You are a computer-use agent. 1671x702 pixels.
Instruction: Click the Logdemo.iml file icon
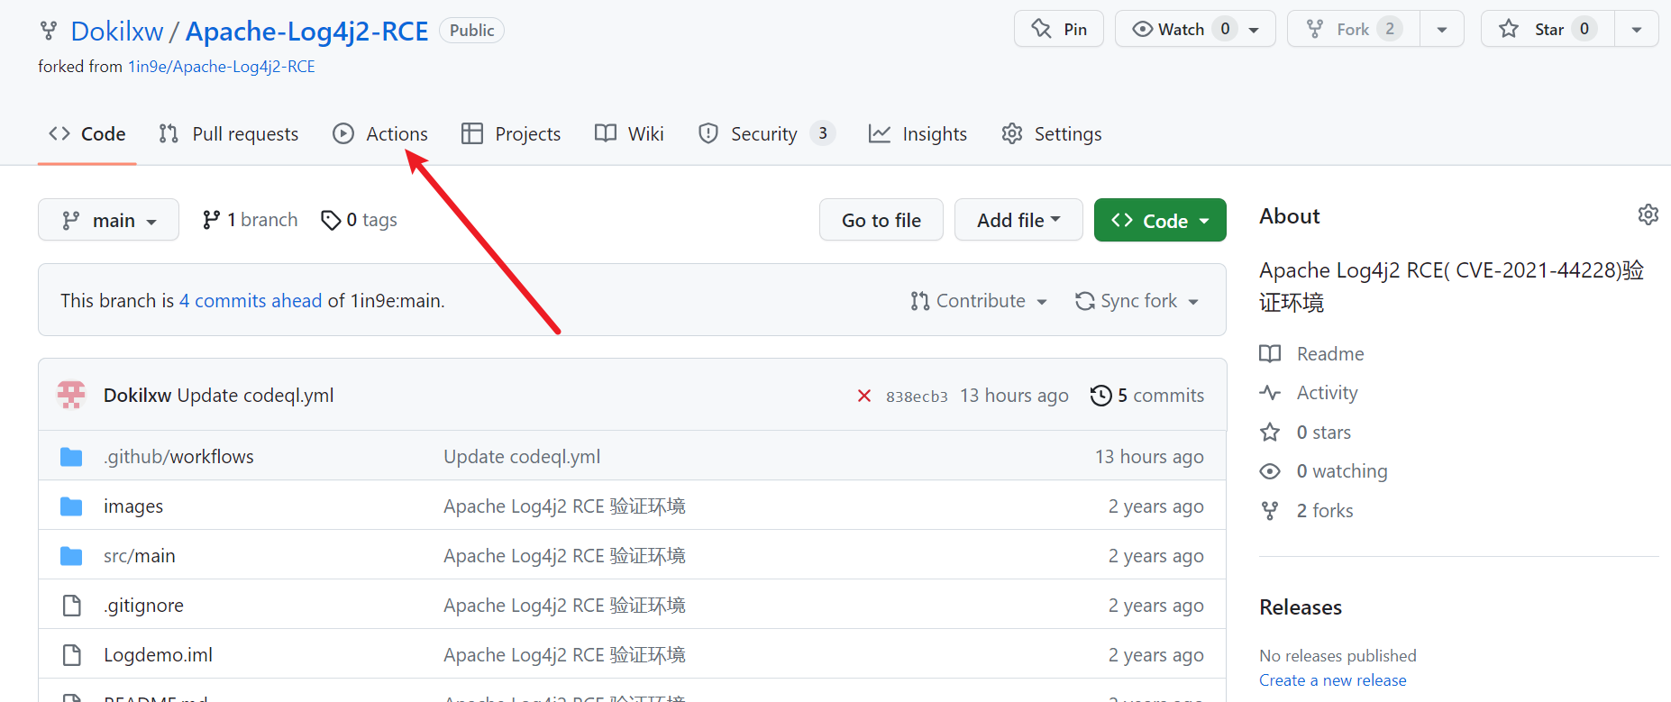point(72,655)
